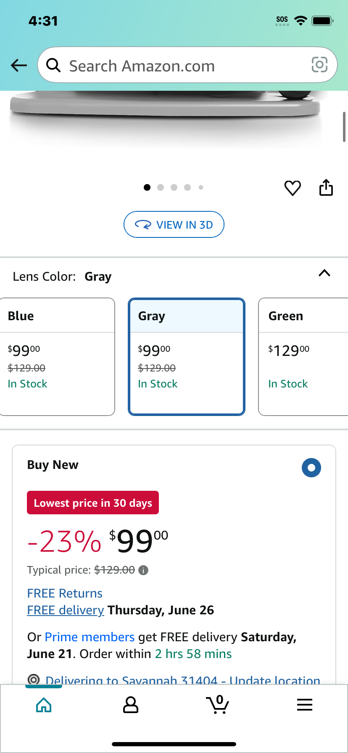Open the account profile icon
This screenshot has width=348, height=753.
131,705
